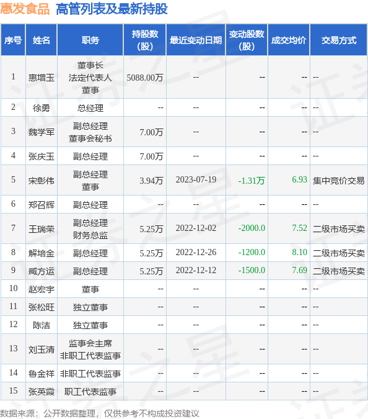This screenshot has width=368, height=419.
Task: Click the 集中竞价交易 cell
Action: coord(339,181)
